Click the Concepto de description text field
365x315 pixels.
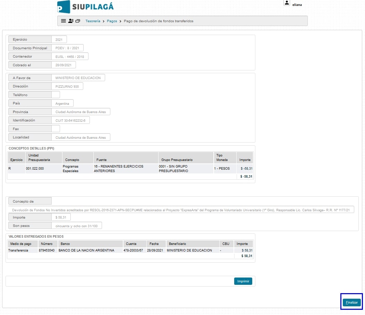181,210
